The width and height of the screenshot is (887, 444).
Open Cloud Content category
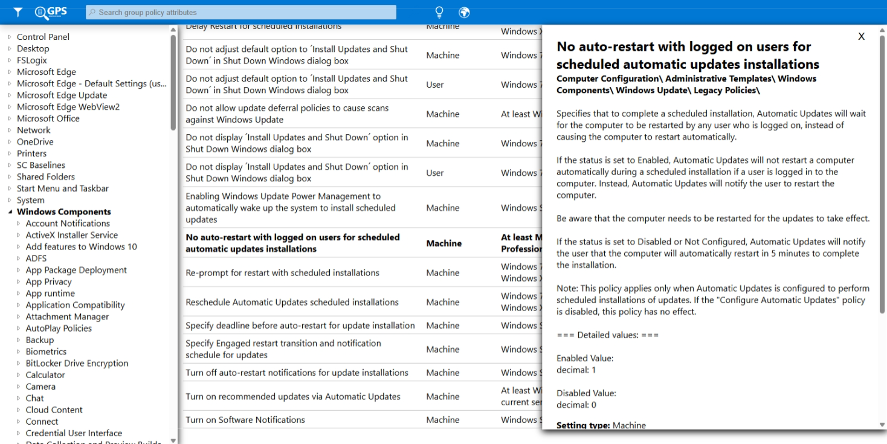[54, 410]
